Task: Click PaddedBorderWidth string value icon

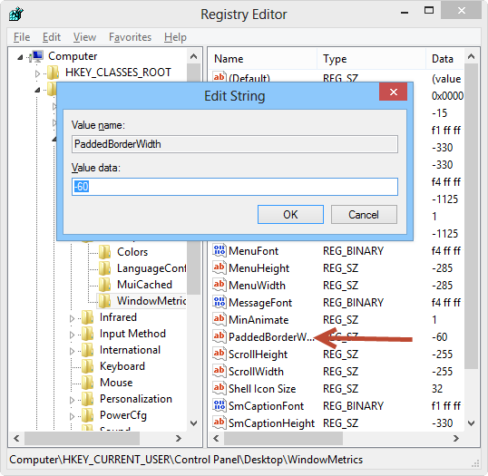Action: pyautogui.click(x=220, y=336)
